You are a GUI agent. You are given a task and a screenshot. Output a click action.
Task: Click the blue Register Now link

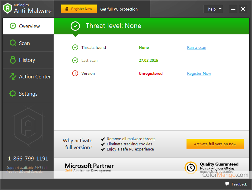click(199, 73)
